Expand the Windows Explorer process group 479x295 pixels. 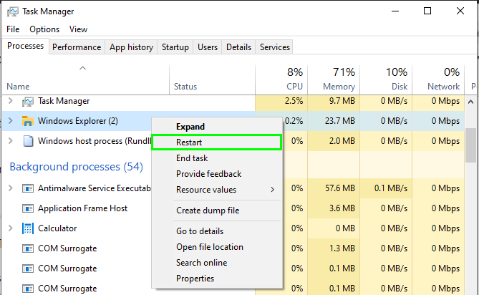[10, 121]
